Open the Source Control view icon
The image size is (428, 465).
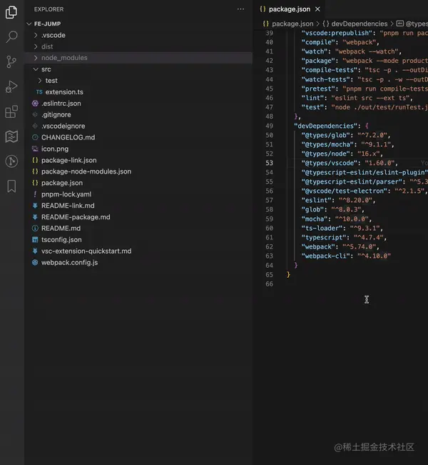coord(11,61)
